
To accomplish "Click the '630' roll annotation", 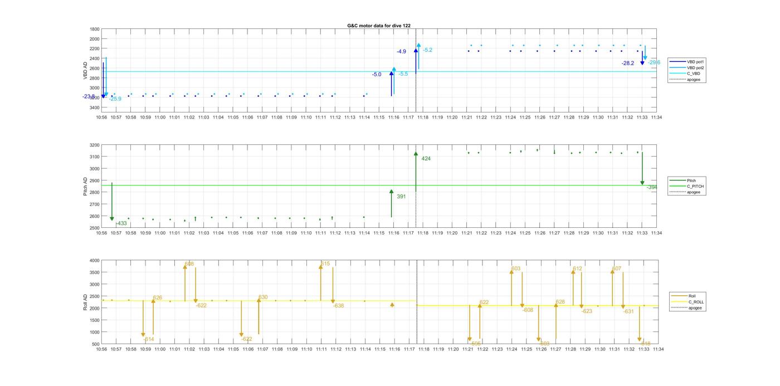I will point(263,297).
